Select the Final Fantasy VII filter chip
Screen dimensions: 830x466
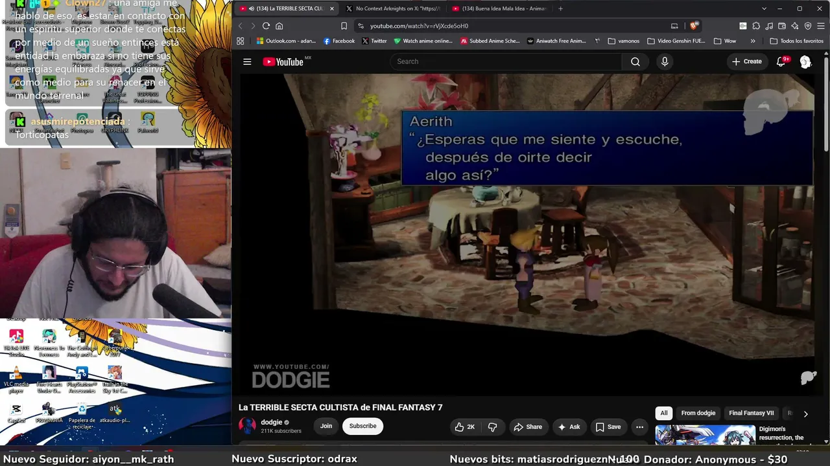[752, 413]
